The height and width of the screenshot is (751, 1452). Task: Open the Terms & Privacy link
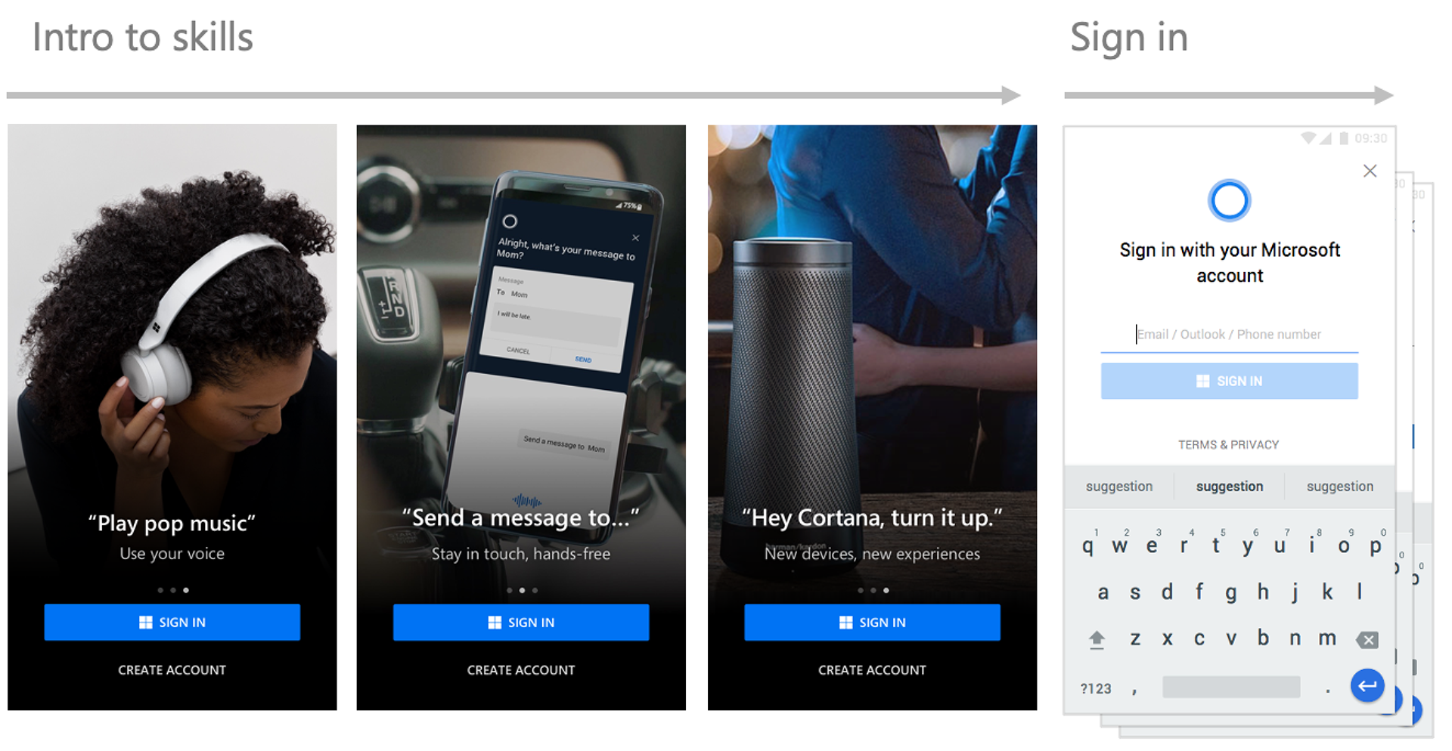(x=1229, y=445)
